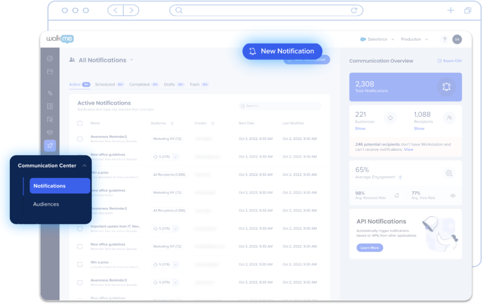Open the Communication Center megaphone icon in sidebar
Screen dimensions: 483x306
click(50, 146)
